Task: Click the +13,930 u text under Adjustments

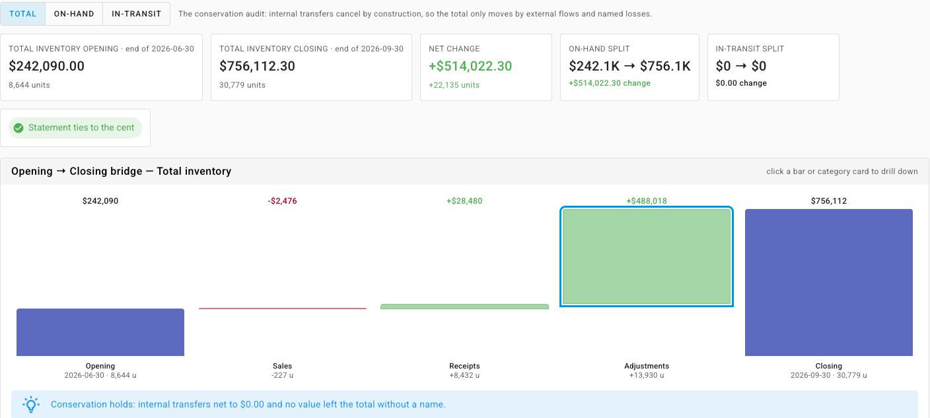Action: 647,375
